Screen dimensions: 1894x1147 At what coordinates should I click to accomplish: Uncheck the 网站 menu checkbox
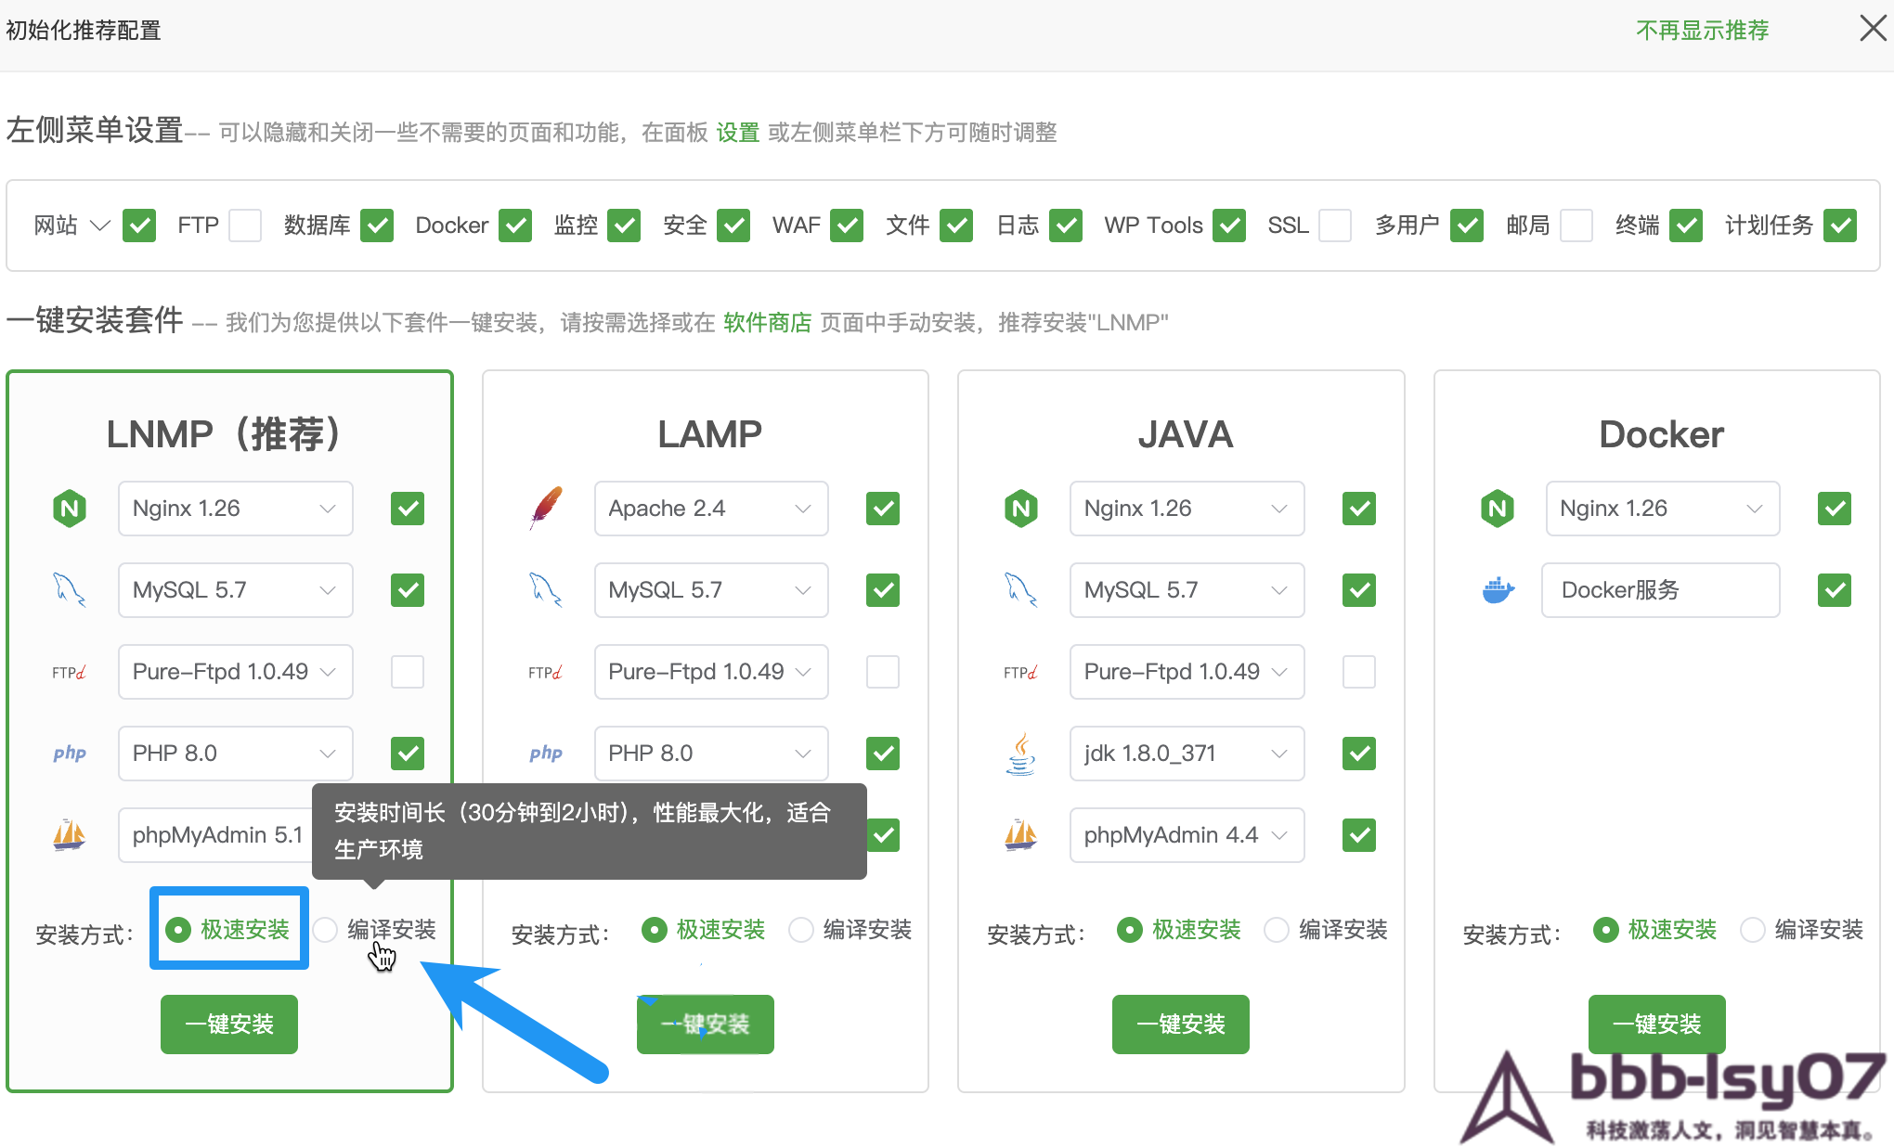tap(139, 226)
